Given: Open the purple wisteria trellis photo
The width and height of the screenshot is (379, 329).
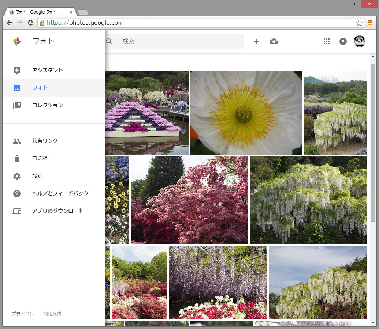Looking at the screenshot, I should coord(218,283).
